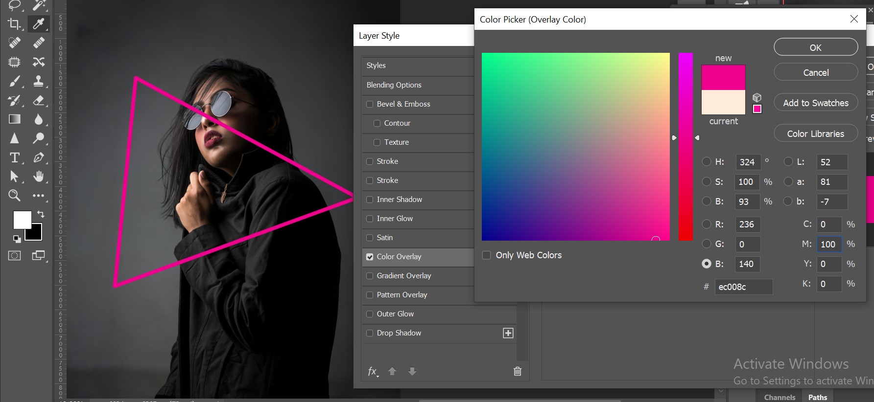Move effect down with the arrow
874x402 pixels.
(x=412, y=371)
